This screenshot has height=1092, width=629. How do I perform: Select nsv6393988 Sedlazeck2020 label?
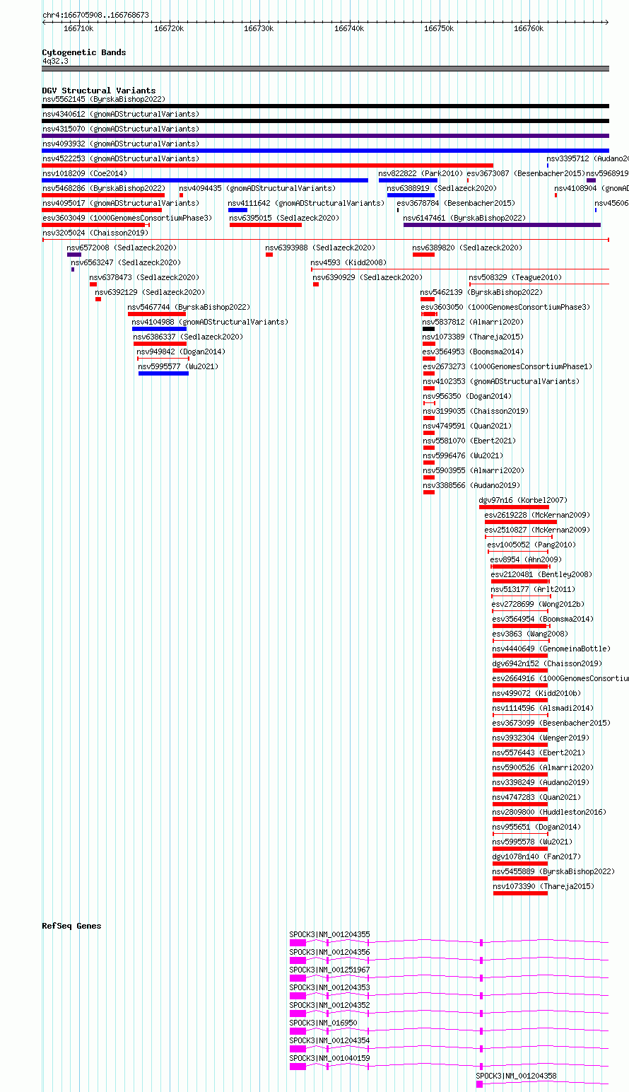click(321, 248)
